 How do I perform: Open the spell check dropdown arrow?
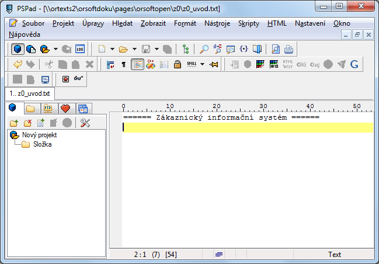point(202,64)
